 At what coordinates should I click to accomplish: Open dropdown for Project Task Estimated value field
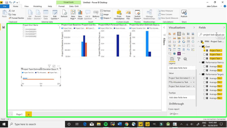tap(191, 78)
